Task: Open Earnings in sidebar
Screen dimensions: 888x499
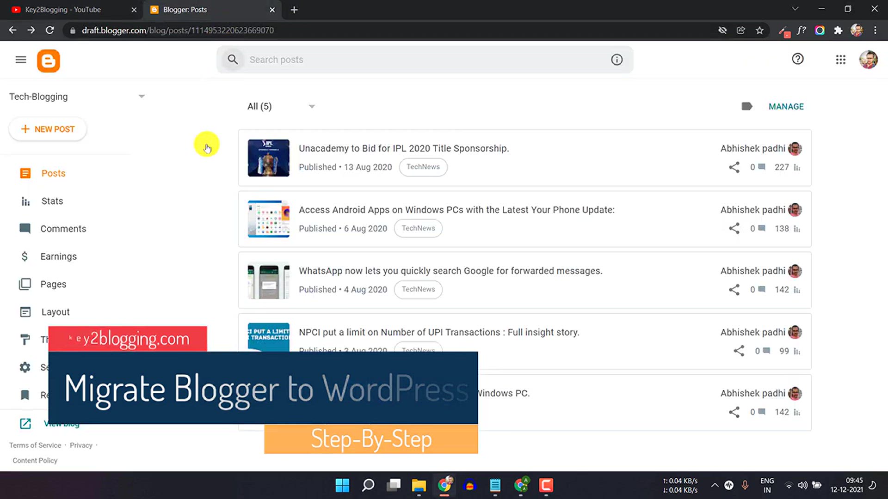Action: (59, 256)
